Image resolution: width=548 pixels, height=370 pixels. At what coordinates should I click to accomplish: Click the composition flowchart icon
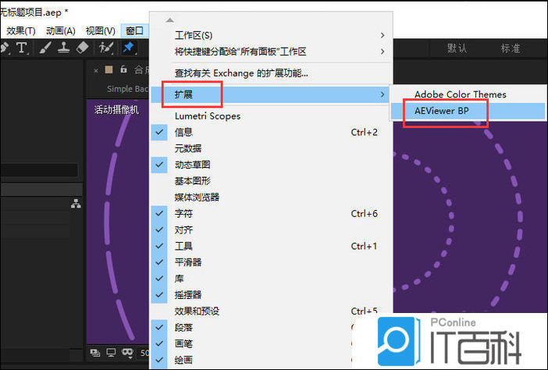(x=76, y=204)
